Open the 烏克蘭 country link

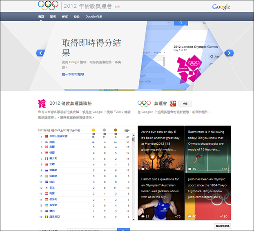tap(53, 205)
